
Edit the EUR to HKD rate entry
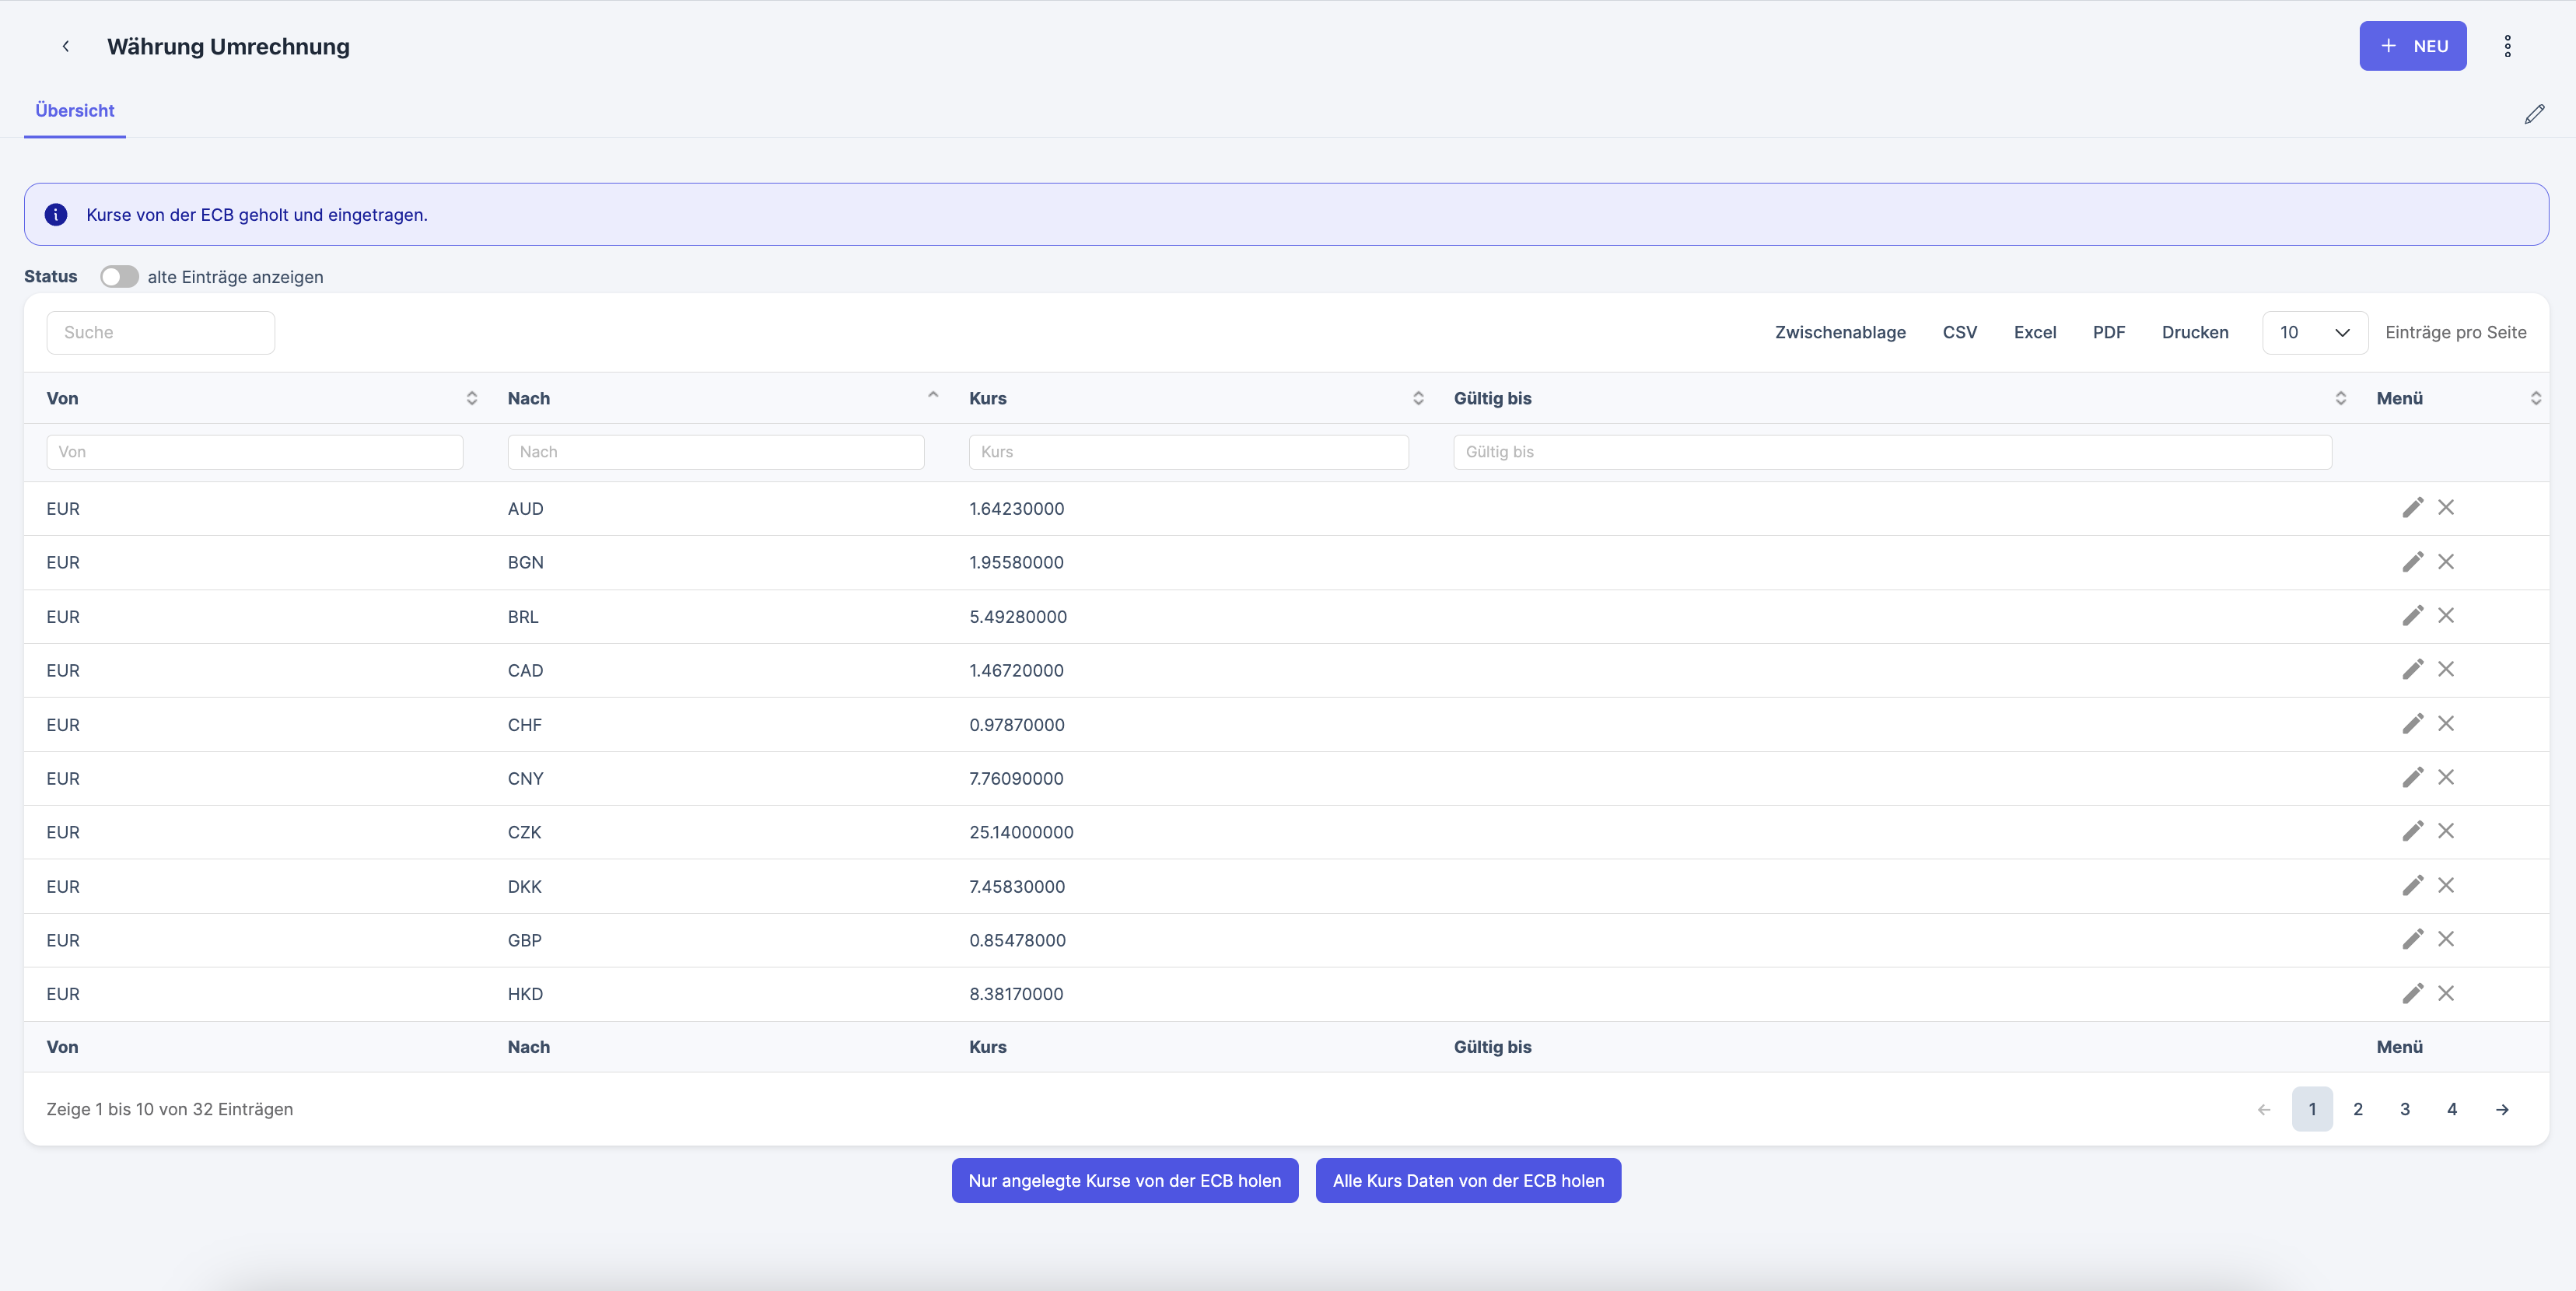pos(2412,993)
